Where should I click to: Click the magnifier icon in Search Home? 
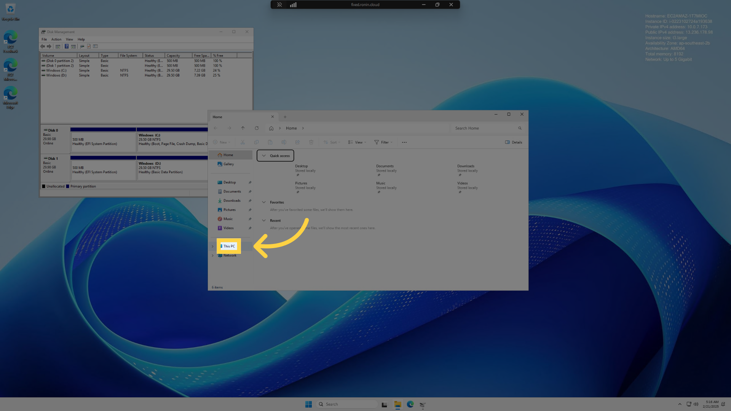click(x=520, y=128)
